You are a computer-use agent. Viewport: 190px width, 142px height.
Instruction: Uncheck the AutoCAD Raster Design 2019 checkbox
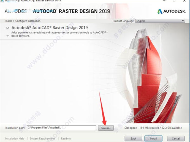(8, 28)
